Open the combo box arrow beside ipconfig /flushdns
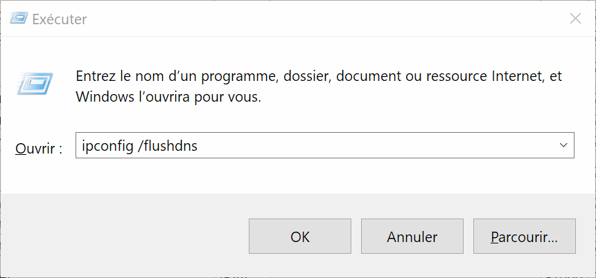This screenshot has height=278, width=596. click(x=563, y=145)
